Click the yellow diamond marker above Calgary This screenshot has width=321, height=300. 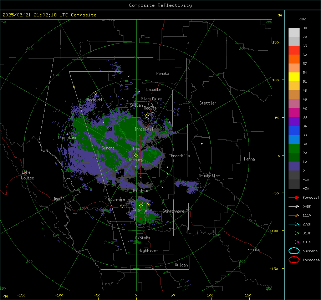(x=141, y=205)
